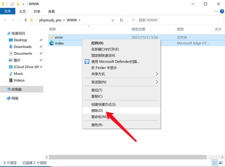
Task: Click the pin icon beside Desktop
Action: 41,40
